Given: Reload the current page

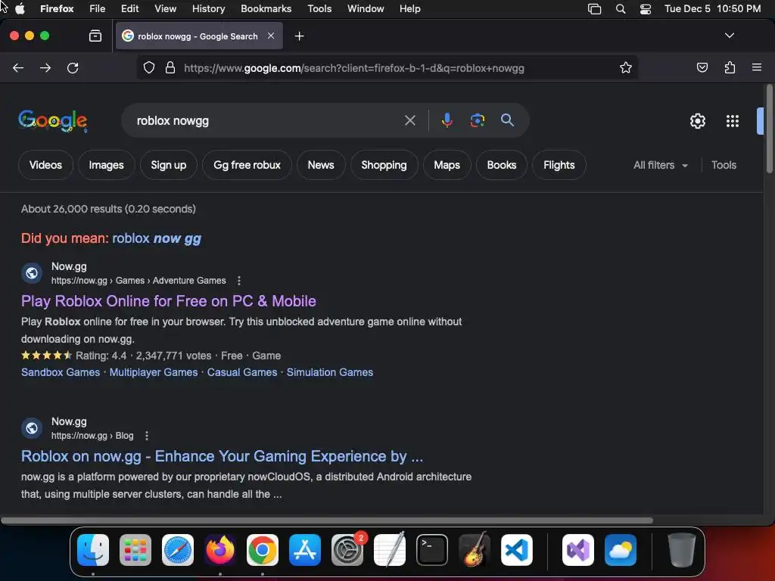Looking at the screenshot, I should (73, 67).
